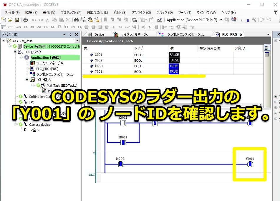Collapse the タスク構成 tree node
This screenshot has height=201, width=280.
(x=27, y=80)
